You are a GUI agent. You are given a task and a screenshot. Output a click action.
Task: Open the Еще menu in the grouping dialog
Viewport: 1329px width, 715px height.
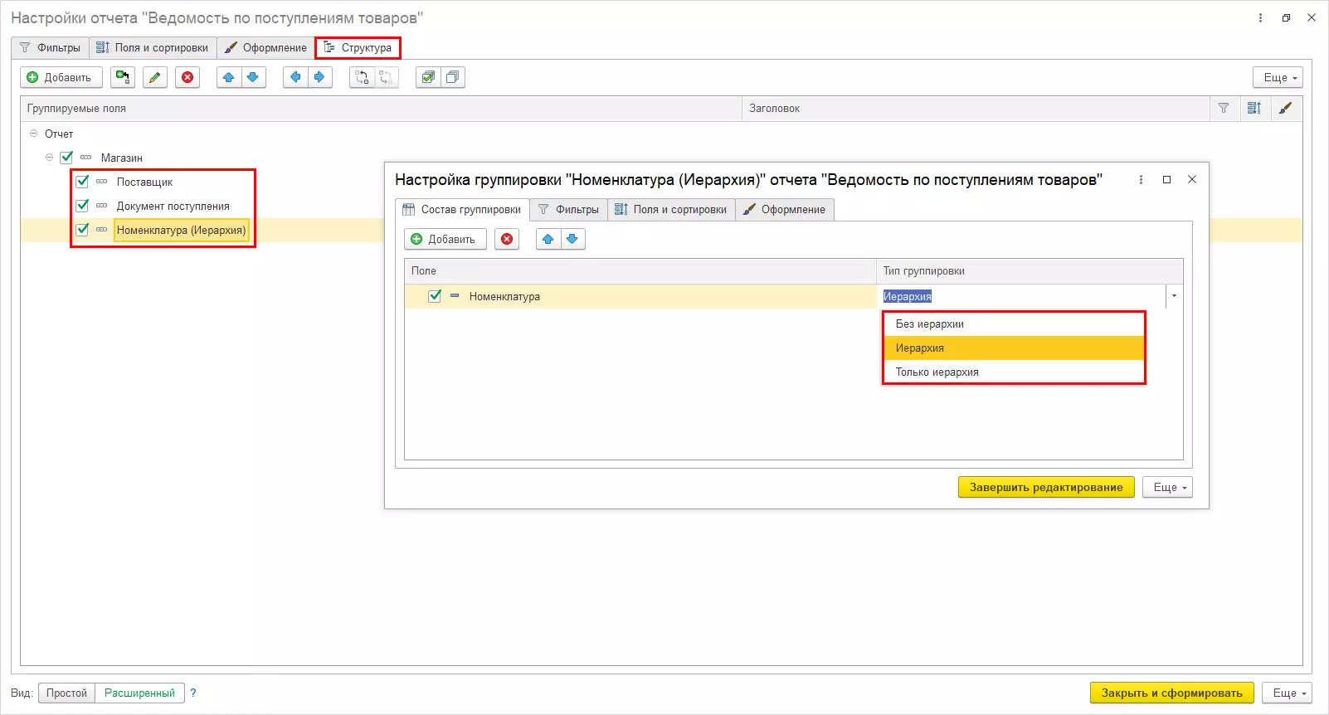(1167, 487)
